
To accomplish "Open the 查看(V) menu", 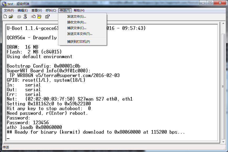I will pyautogui.click(x=37, y=10).
